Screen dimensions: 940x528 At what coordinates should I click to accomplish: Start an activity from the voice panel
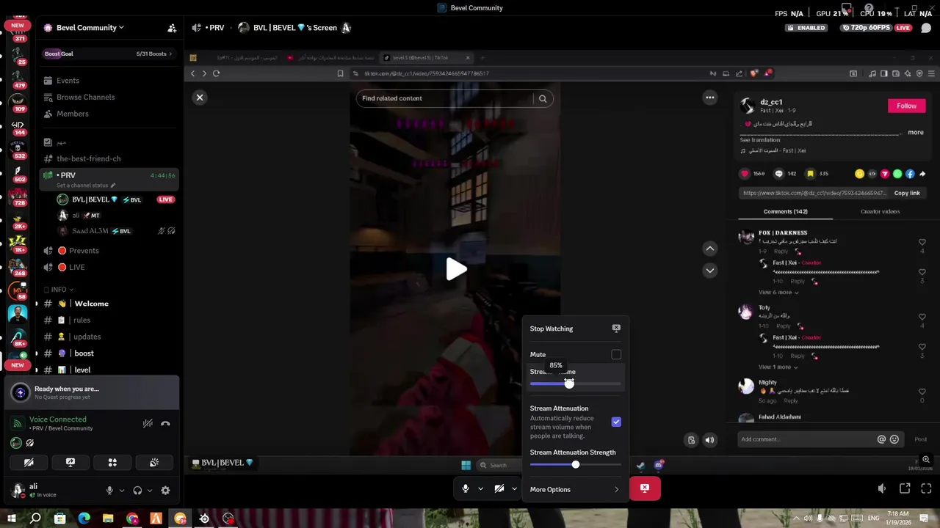112,463
